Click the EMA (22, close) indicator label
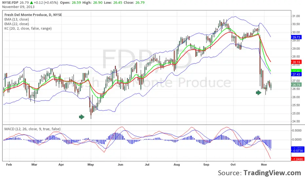Image resolution: width=305 pixels, height=180 pixels. pyautogui.click(x=17, y=24)
